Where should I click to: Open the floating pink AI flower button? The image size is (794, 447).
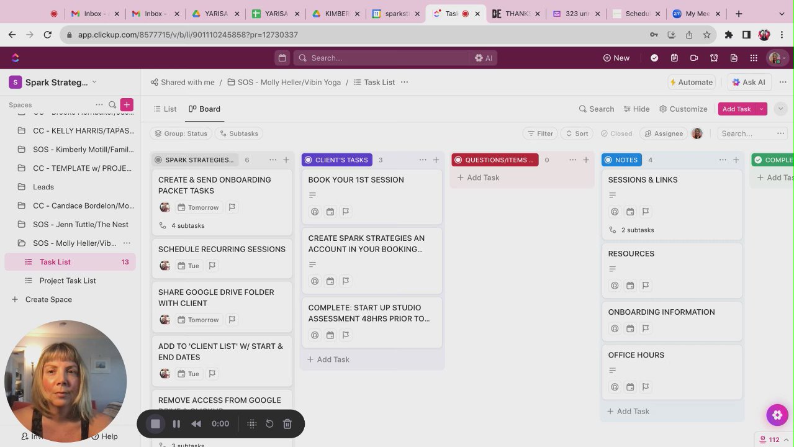[x=777, y=415]
